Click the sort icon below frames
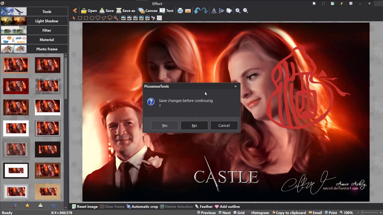 (x=14, y=205)
